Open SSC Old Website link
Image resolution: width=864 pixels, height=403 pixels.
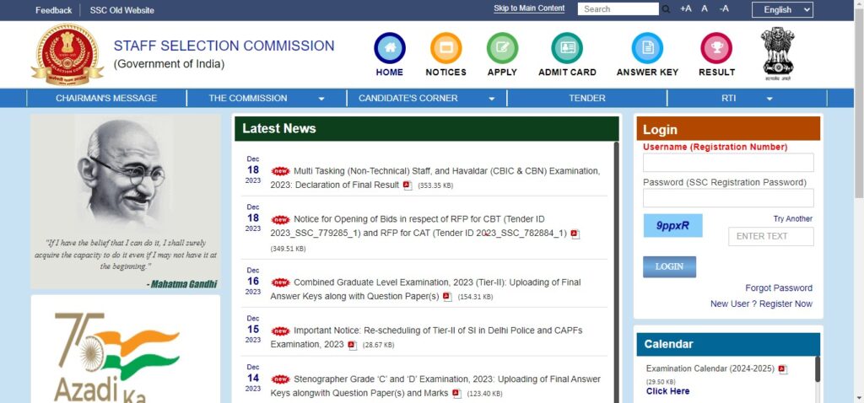click(121, 10)
